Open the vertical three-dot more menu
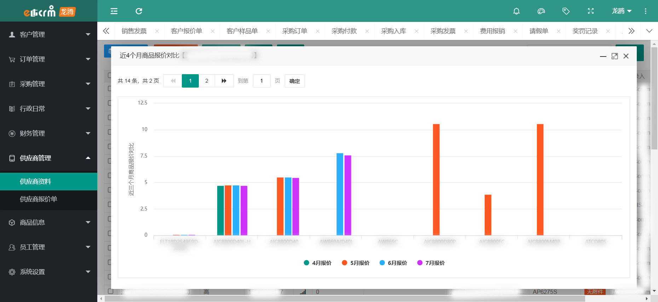 click(645, 11)
